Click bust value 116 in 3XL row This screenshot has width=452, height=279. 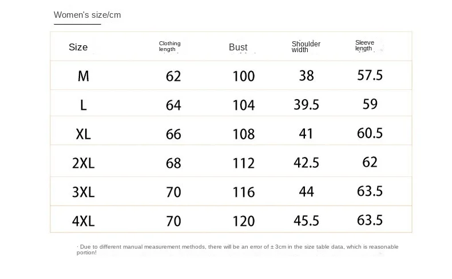(244, 192)
